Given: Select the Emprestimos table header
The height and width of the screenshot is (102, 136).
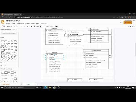Looking at the screenshot, I should [75, 32].
